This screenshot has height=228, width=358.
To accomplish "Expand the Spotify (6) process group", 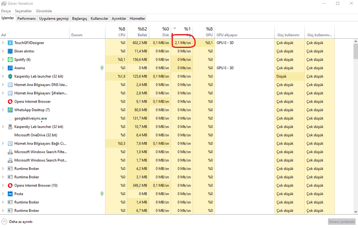I will pyautogui.click(x=3, y=60).
